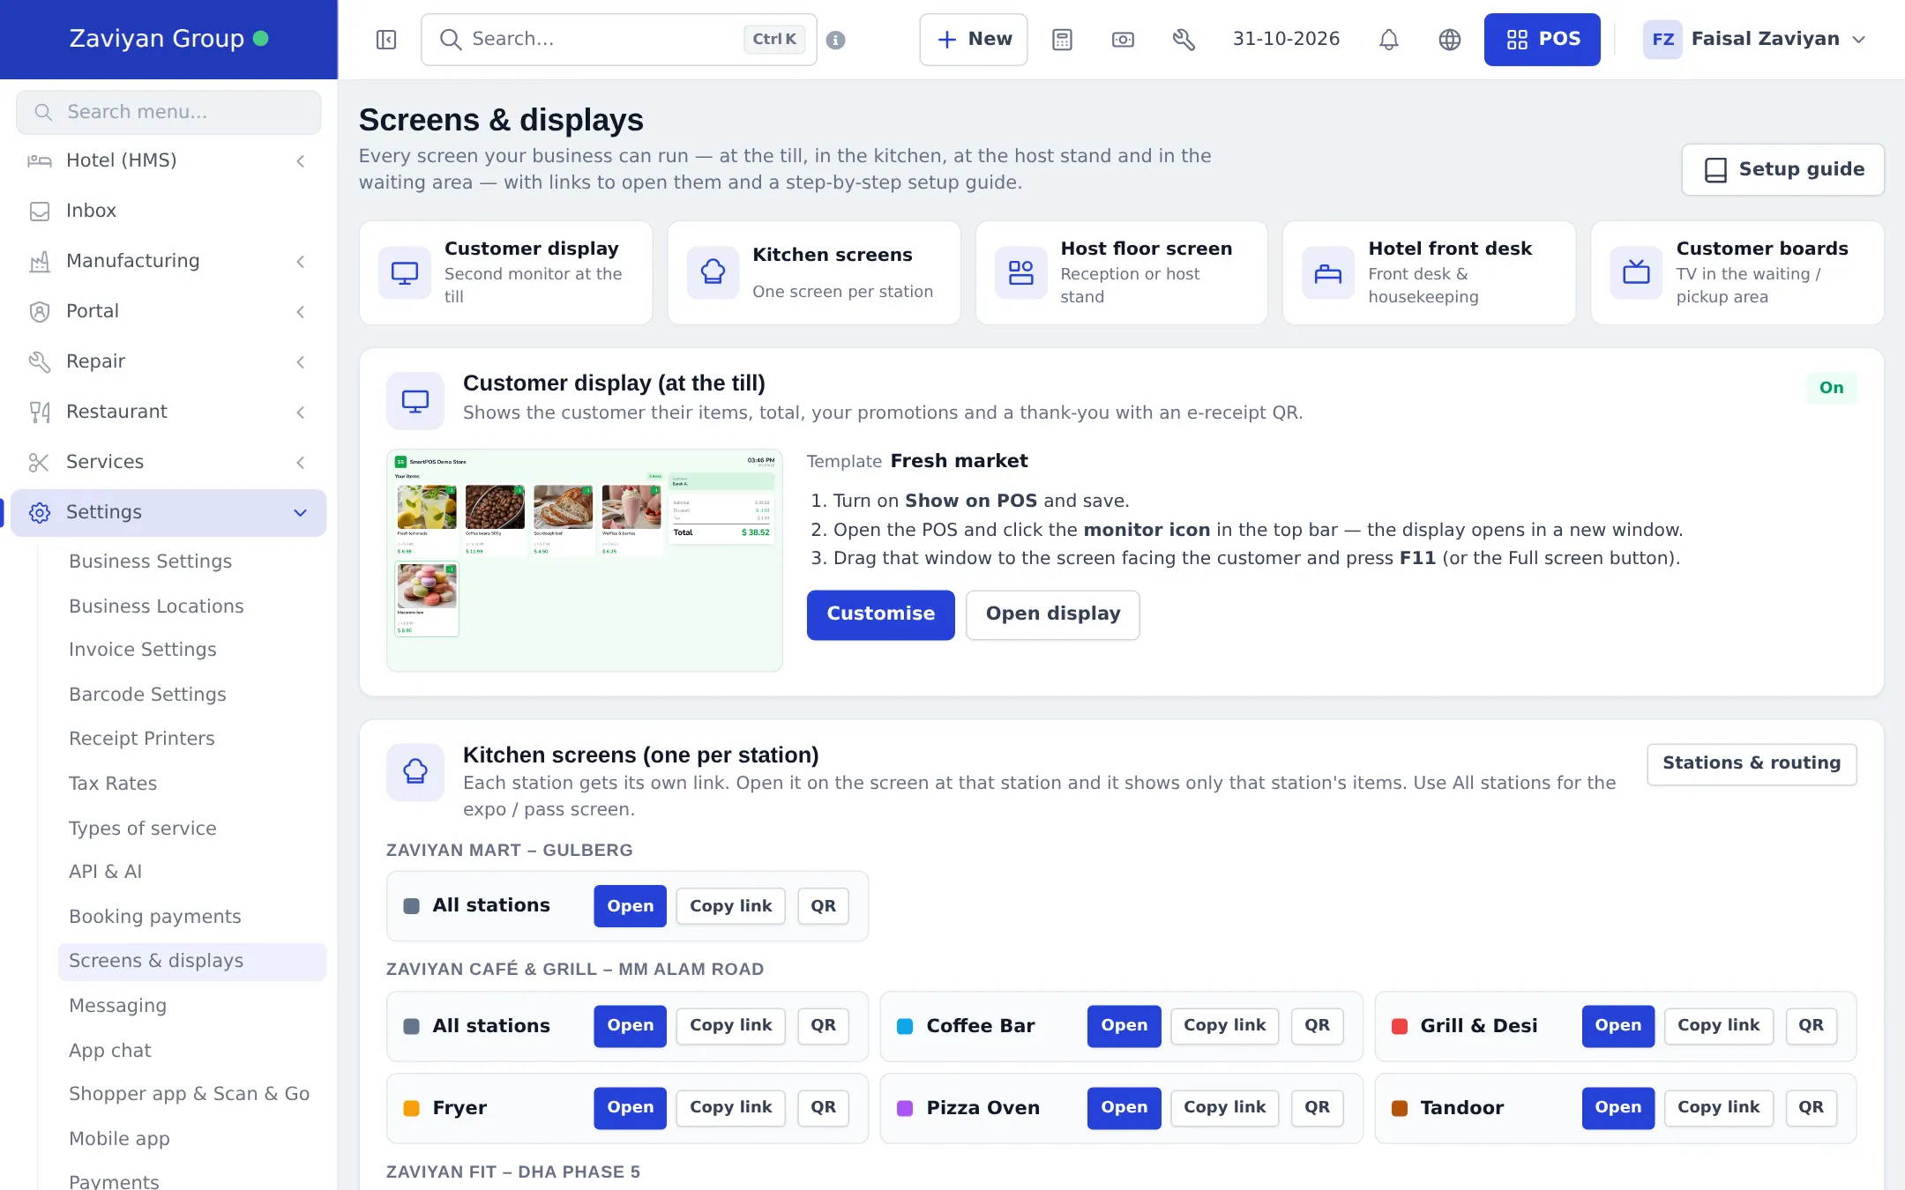Click the Customer display card monitor icon
The height and width of the screenshot is (1190, 1905).
[x=405, y=273]
